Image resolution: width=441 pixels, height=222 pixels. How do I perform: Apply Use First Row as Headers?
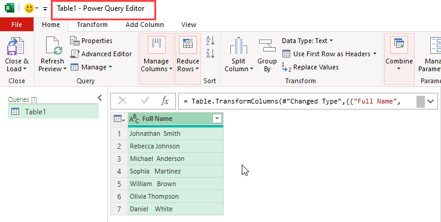point(326,54)
